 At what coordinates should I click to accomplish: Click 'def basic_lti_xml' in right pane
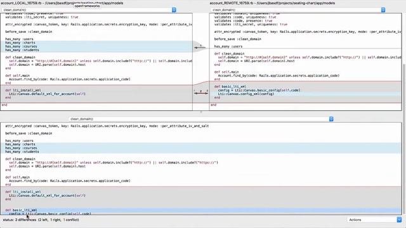click(x=230, y=87)
